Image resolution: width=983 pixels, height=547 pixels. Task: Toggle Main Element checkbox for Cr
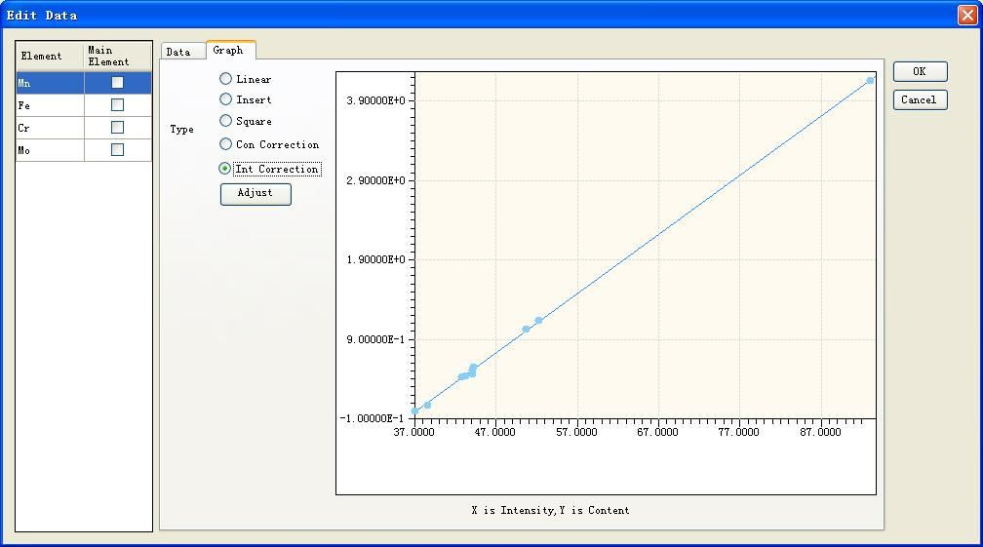(117, 128)
